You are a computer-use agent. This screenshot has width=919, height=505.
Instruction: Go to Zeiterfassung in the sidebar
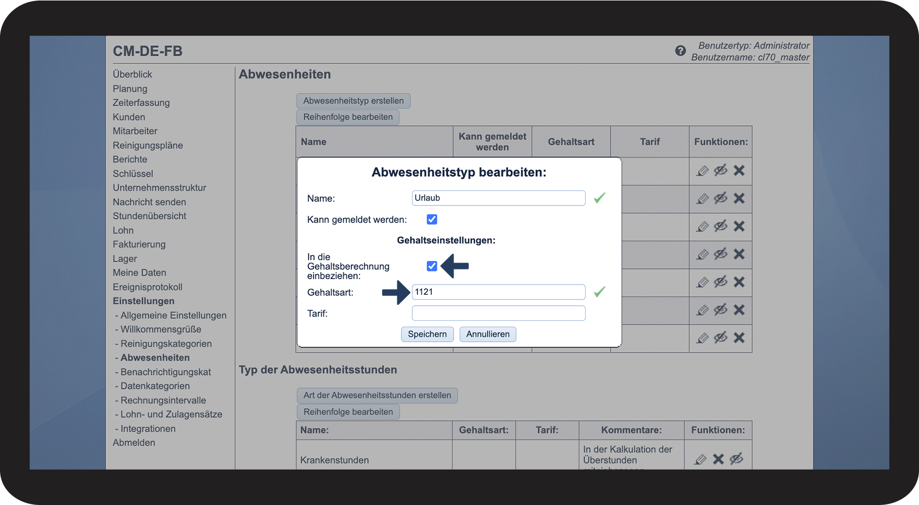click(141, 103)
